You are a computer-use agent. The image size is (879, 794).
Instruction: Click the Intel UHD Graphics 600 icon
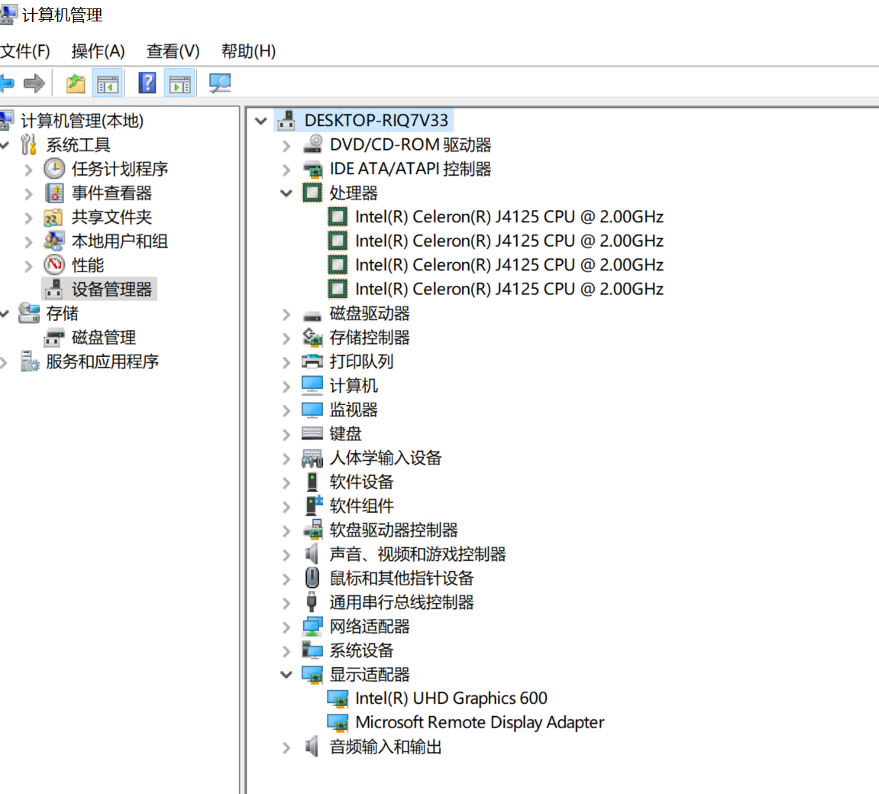click(338, 698)
